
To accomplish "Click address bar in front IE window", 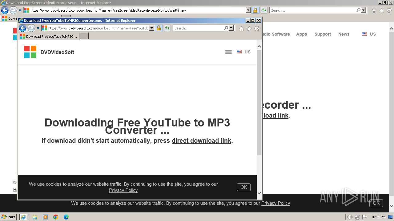I will click(98, 28).
